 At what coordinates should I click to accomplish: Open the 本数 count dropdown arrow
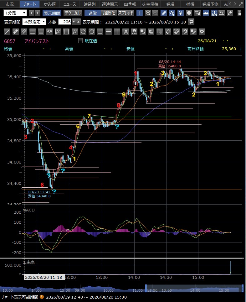point(74,22)
